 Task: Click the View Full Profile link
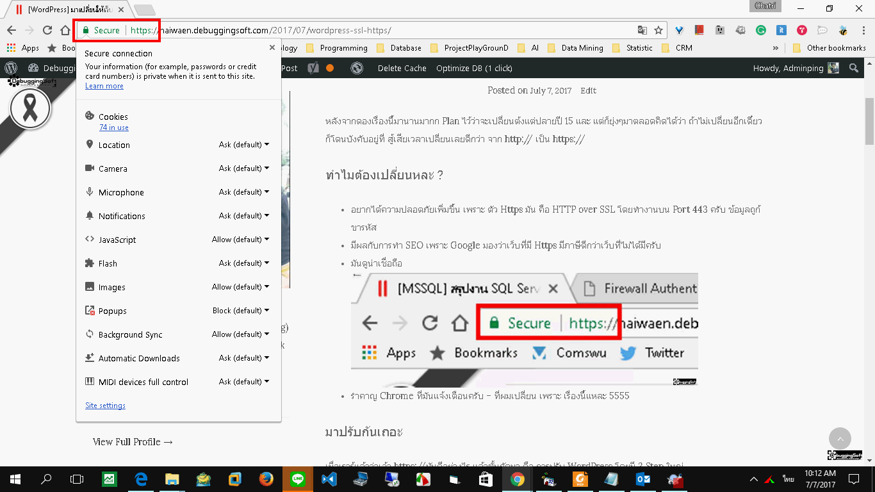point(133,442)
